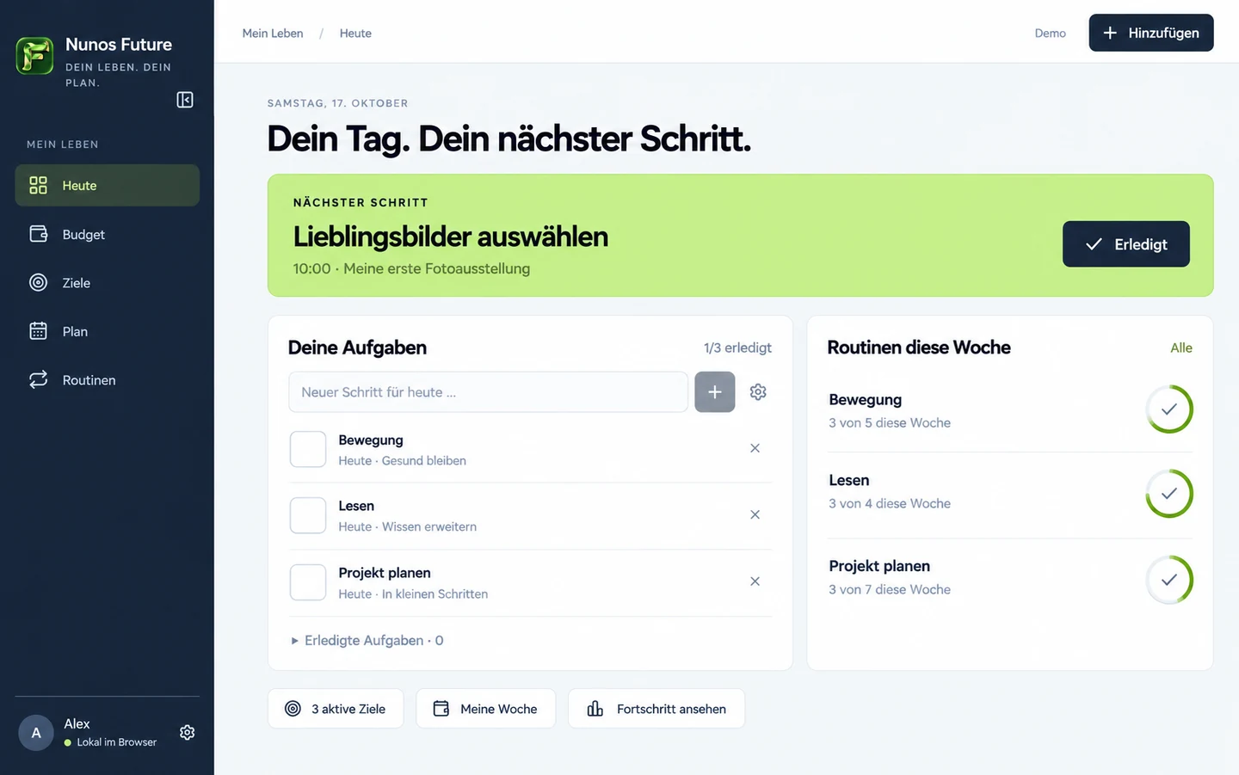Click the plus button to add task
This screenshot has height=775, width=1239.
coord(715,392)
